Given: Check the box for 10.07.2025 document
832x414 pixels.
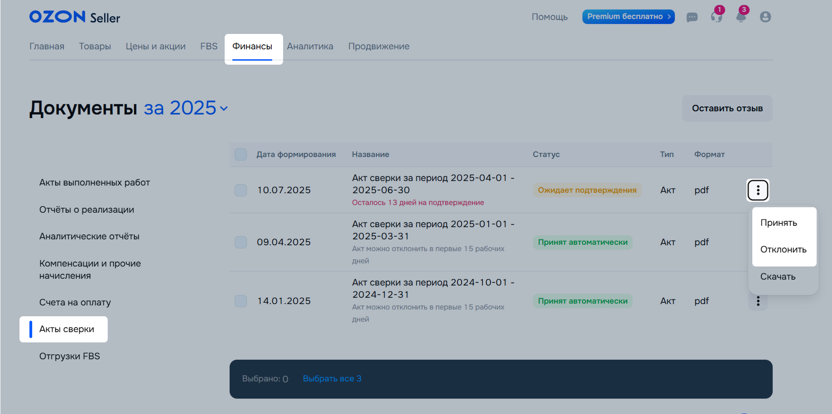Looking at the screenshot, I should [240, 190].
